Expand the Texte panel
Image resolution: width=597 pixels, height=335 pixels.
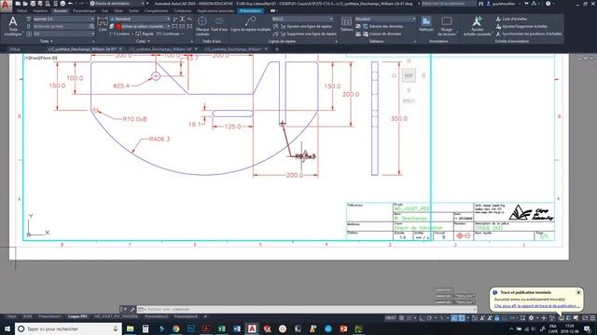click(x=47, y=41)
